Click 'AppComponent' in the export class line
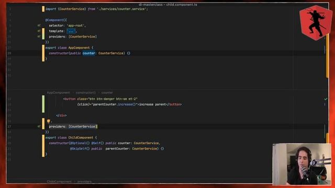Screen dimensions: 335x188 pos(79,48)
